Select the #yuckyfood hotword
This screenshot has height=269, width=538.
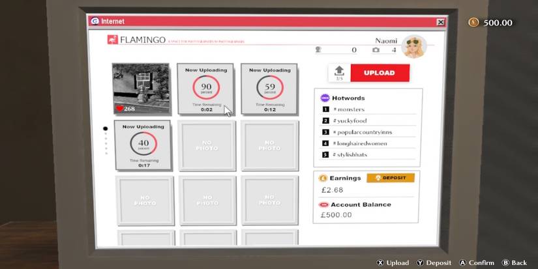(352, 120)
